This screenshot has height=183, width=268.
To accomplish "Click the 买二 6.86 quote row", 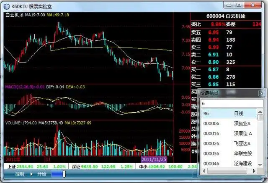I will (226, 77).
